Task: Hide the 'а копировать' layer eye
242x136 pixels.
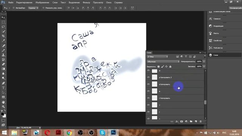Action: [148, 84]
